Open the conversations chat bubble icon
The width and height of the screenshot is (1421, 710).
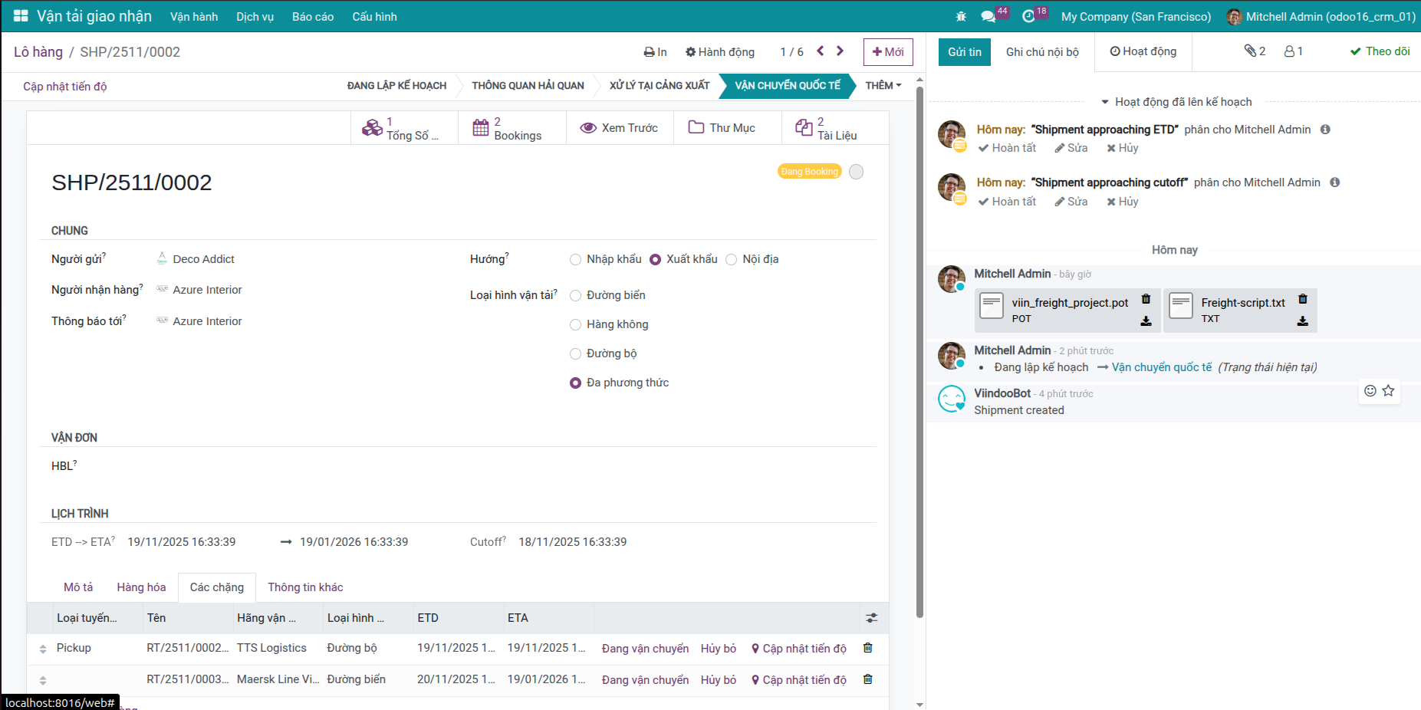click(988, 16)
